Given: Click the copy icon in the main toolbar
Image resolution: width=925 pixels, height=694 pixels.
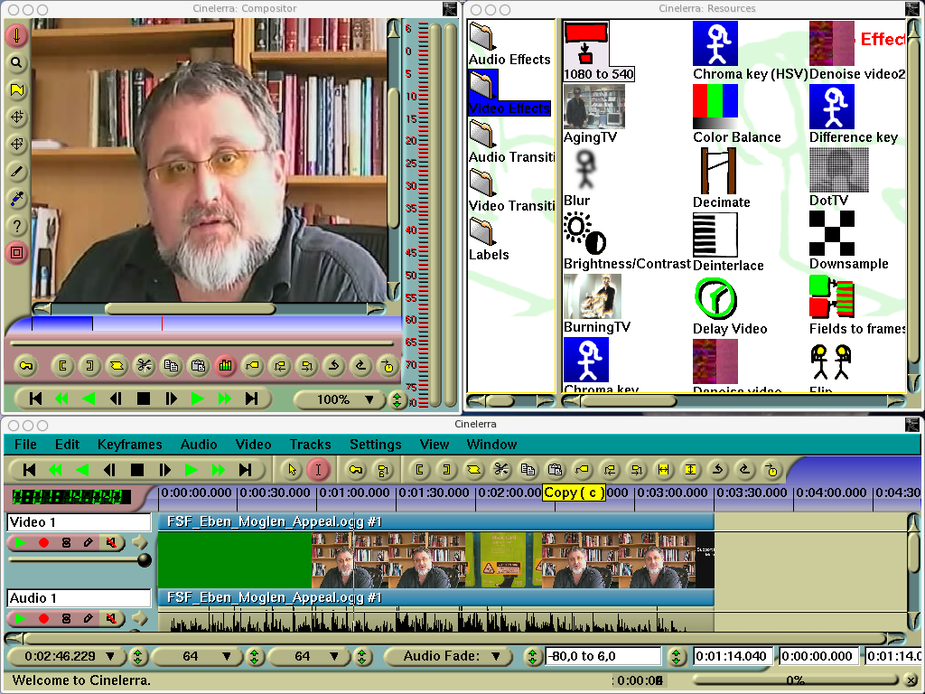Looking at the screenshot, I should coord(528,470).
